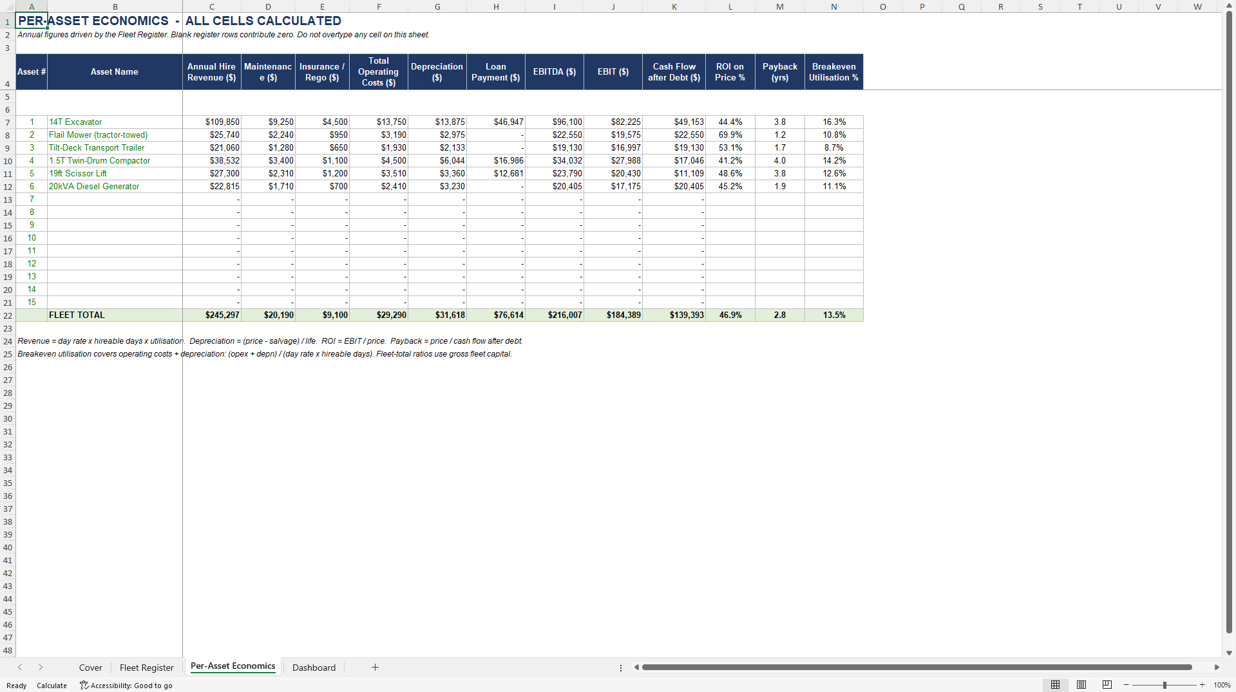
Task: Select the $216,007 total EBITDA cell
Action: click(x=555, y=315)
